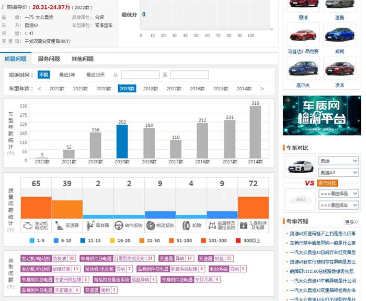Open the 请选择品 brand dropdown
Viewport: 366px width, 301px height.
[338, 194]
